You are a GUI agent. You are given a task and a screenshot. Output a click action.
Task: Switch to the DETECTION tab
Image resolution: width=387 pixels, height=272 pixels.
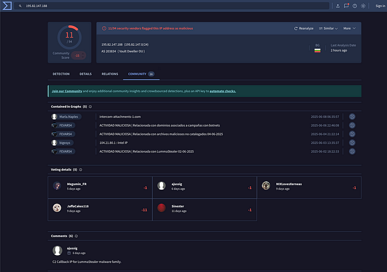(x=61, y=74)
